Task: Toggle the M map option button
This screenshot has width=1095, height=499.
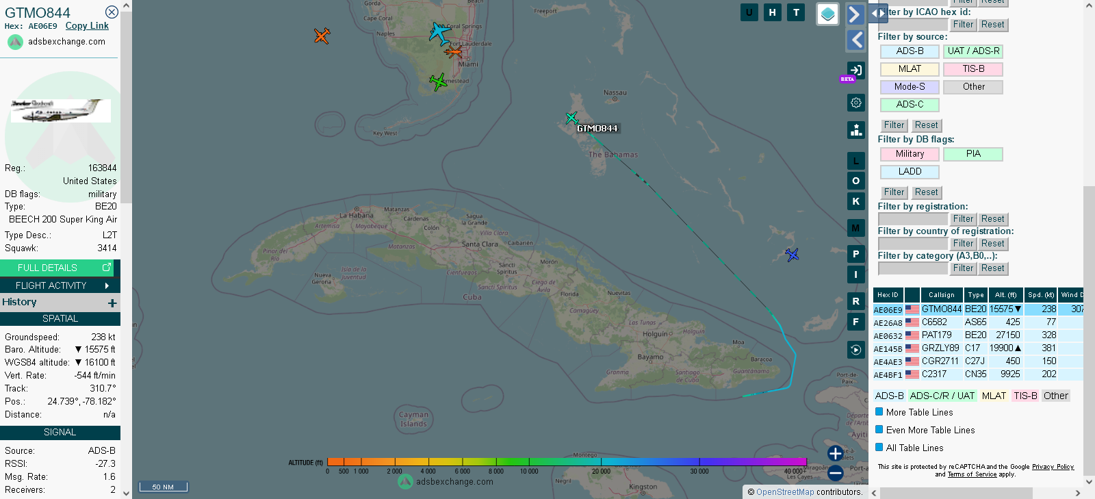Action: click(x=855, y=228)
